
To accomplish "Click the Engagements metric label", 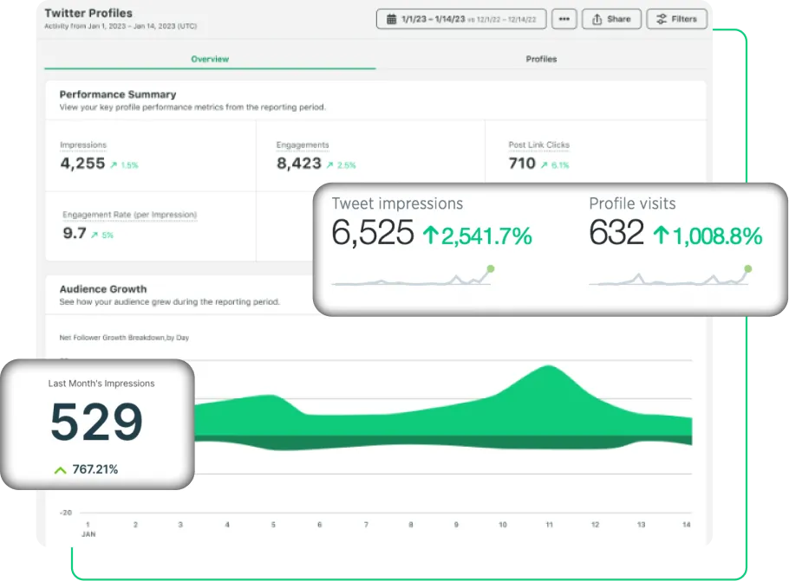I will 303,145.
